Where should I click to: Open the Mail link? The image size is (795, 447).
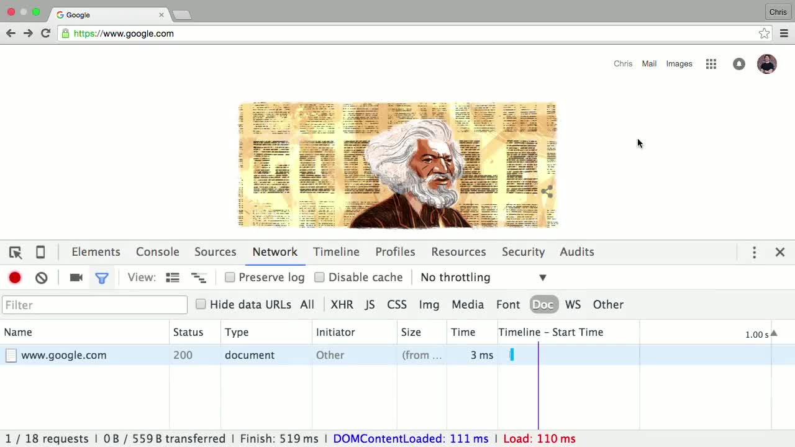tap(649, 64)
